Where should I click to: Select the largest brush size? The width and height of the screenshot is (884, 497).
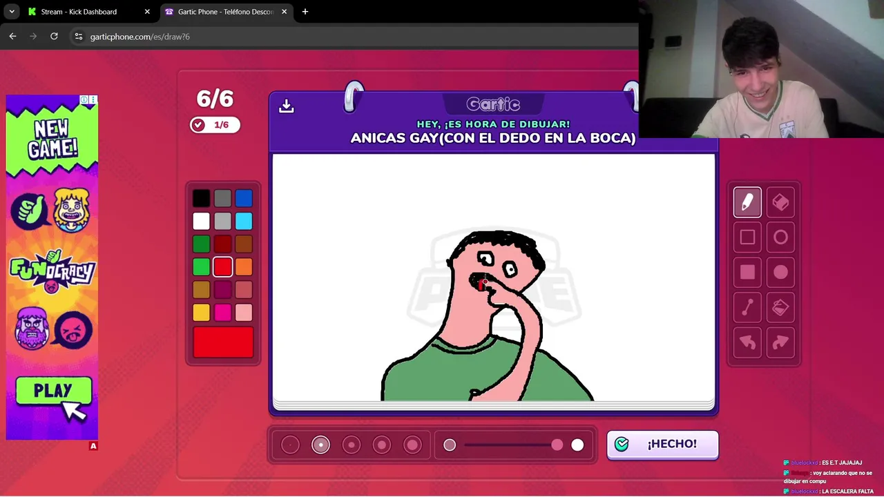tap(412, 445)
